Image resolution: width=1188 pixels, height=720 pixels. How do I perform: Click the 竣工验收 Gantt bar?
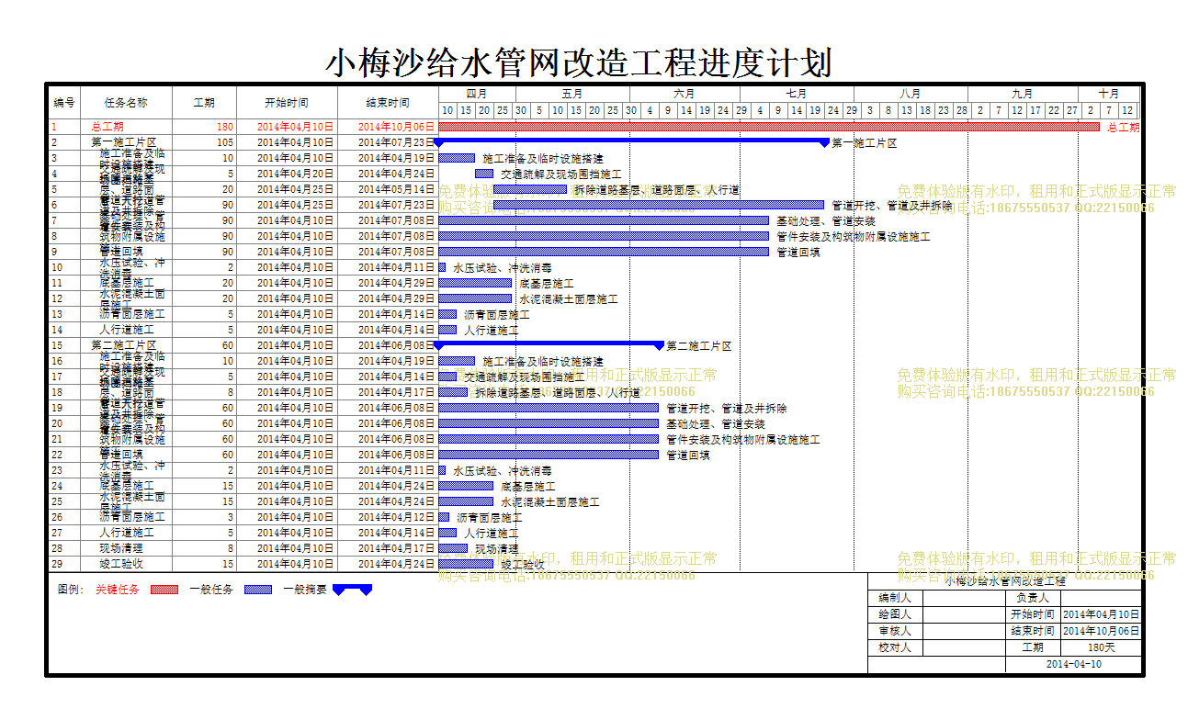click(x=466, y=564)
